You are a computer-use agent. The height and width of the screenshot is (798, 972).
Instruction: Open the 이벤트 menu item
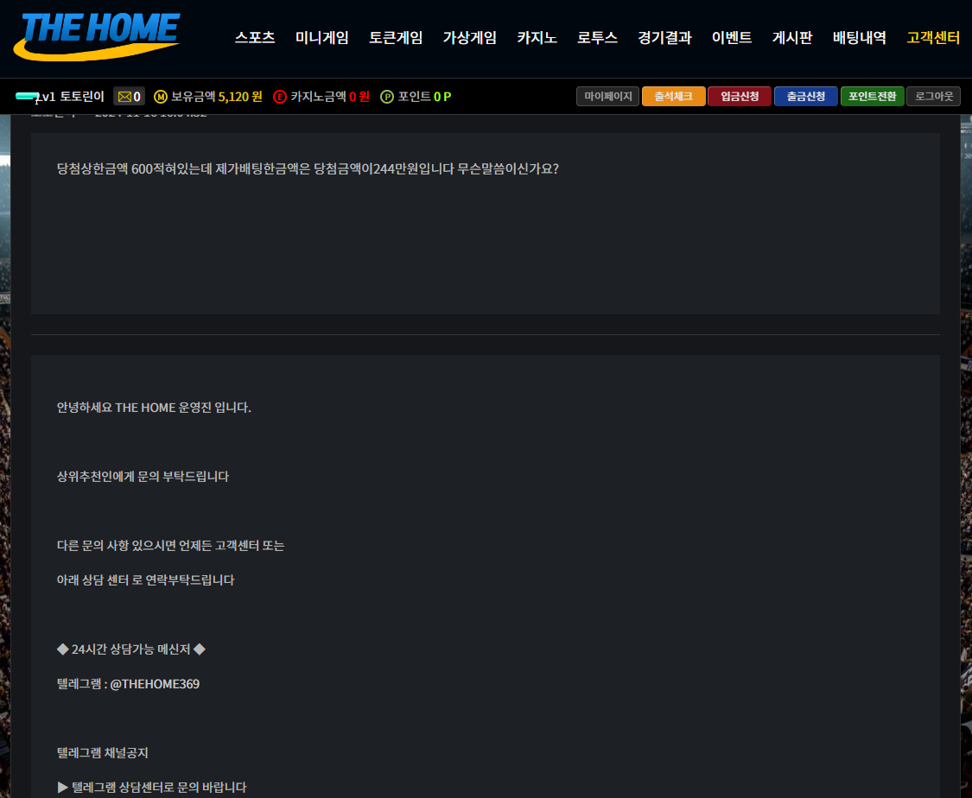coord(732,38)
